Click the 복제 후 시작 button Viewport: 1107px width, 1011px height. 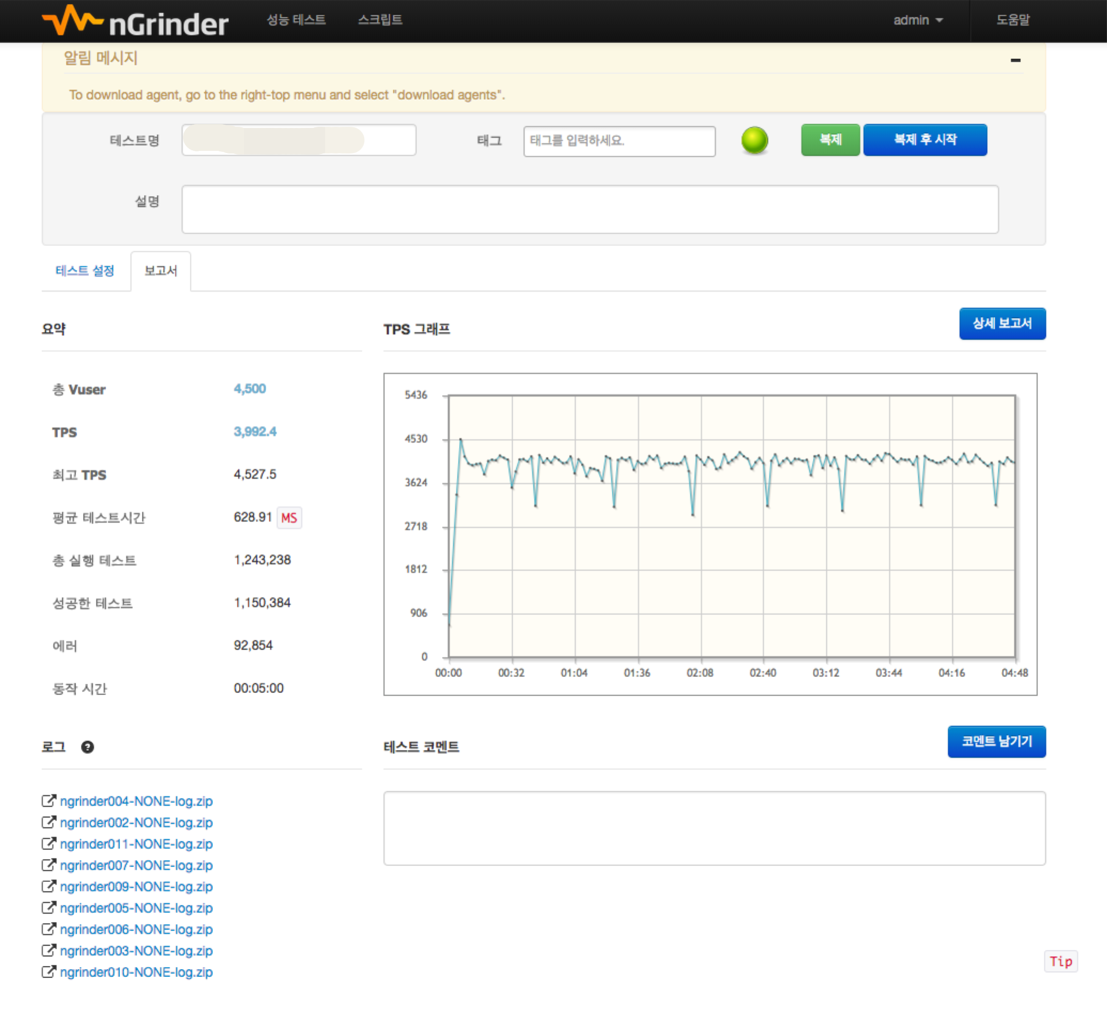(x=925, y=140)
